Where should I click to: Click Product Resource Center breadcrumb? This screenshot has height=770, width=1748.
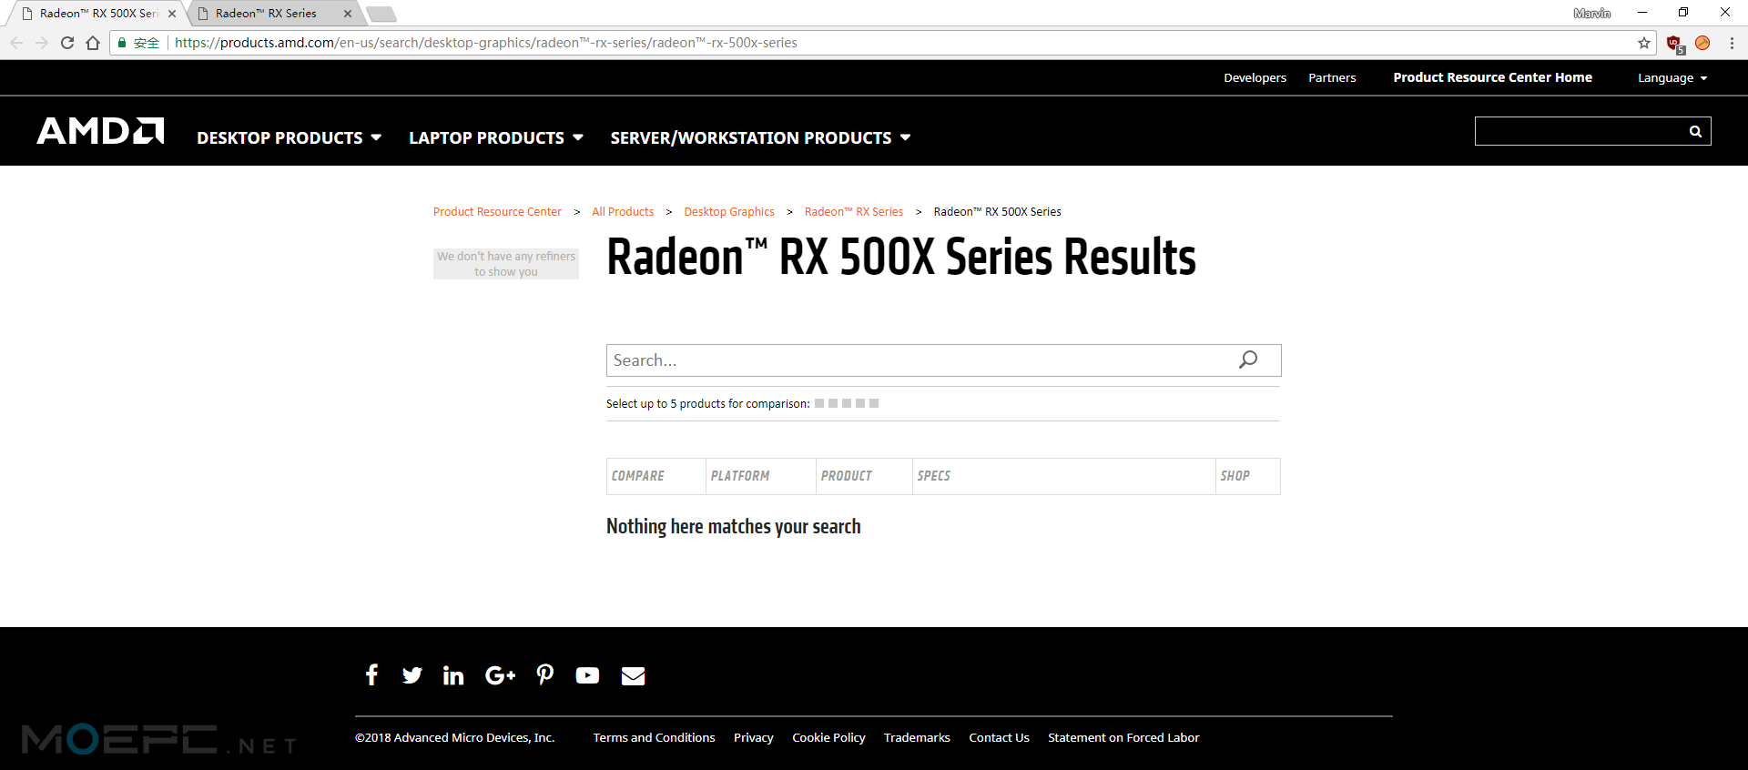497,212
